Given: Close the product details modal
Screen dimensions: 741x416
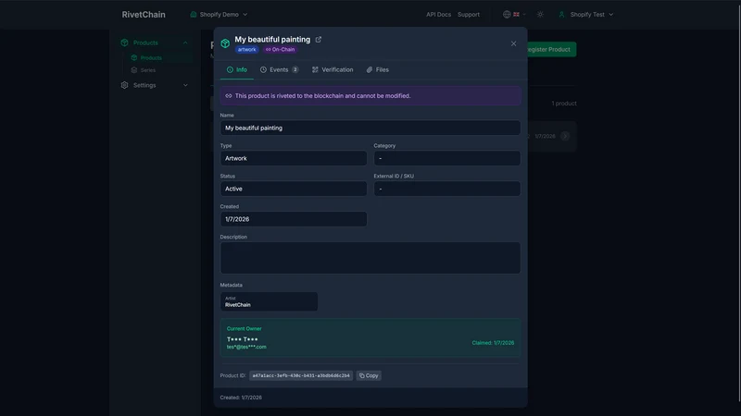Looking at the screenshot, I should point(514,43).
